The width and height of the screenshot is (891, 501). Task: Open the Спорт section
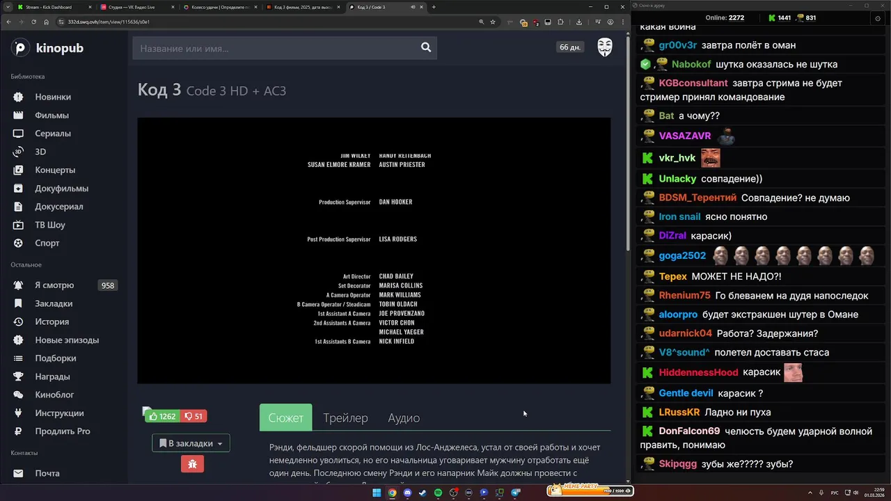(47, 243)
